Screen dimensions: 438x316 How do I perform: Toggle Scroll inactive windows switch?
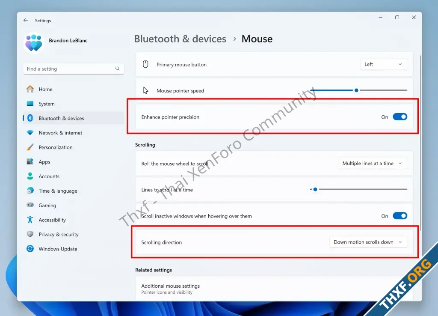(400, 216)
